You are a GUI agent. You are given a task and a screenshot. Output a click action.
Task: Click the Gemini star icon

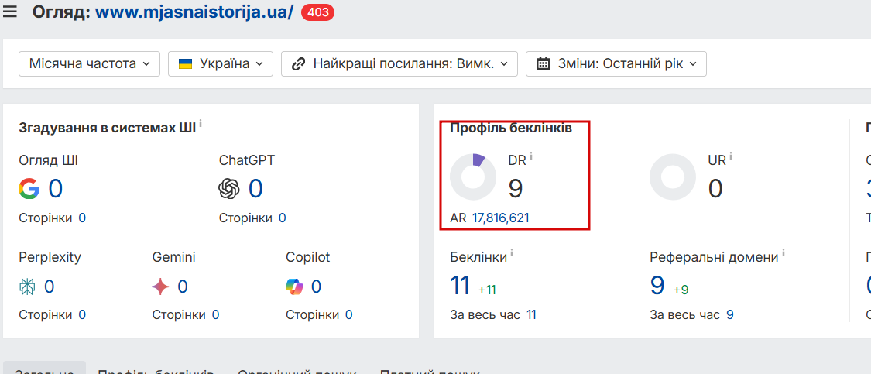coord(161,287)
